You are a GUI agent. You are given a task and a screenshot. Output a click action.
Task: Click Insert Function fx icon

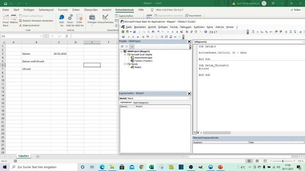coord(67,36)
